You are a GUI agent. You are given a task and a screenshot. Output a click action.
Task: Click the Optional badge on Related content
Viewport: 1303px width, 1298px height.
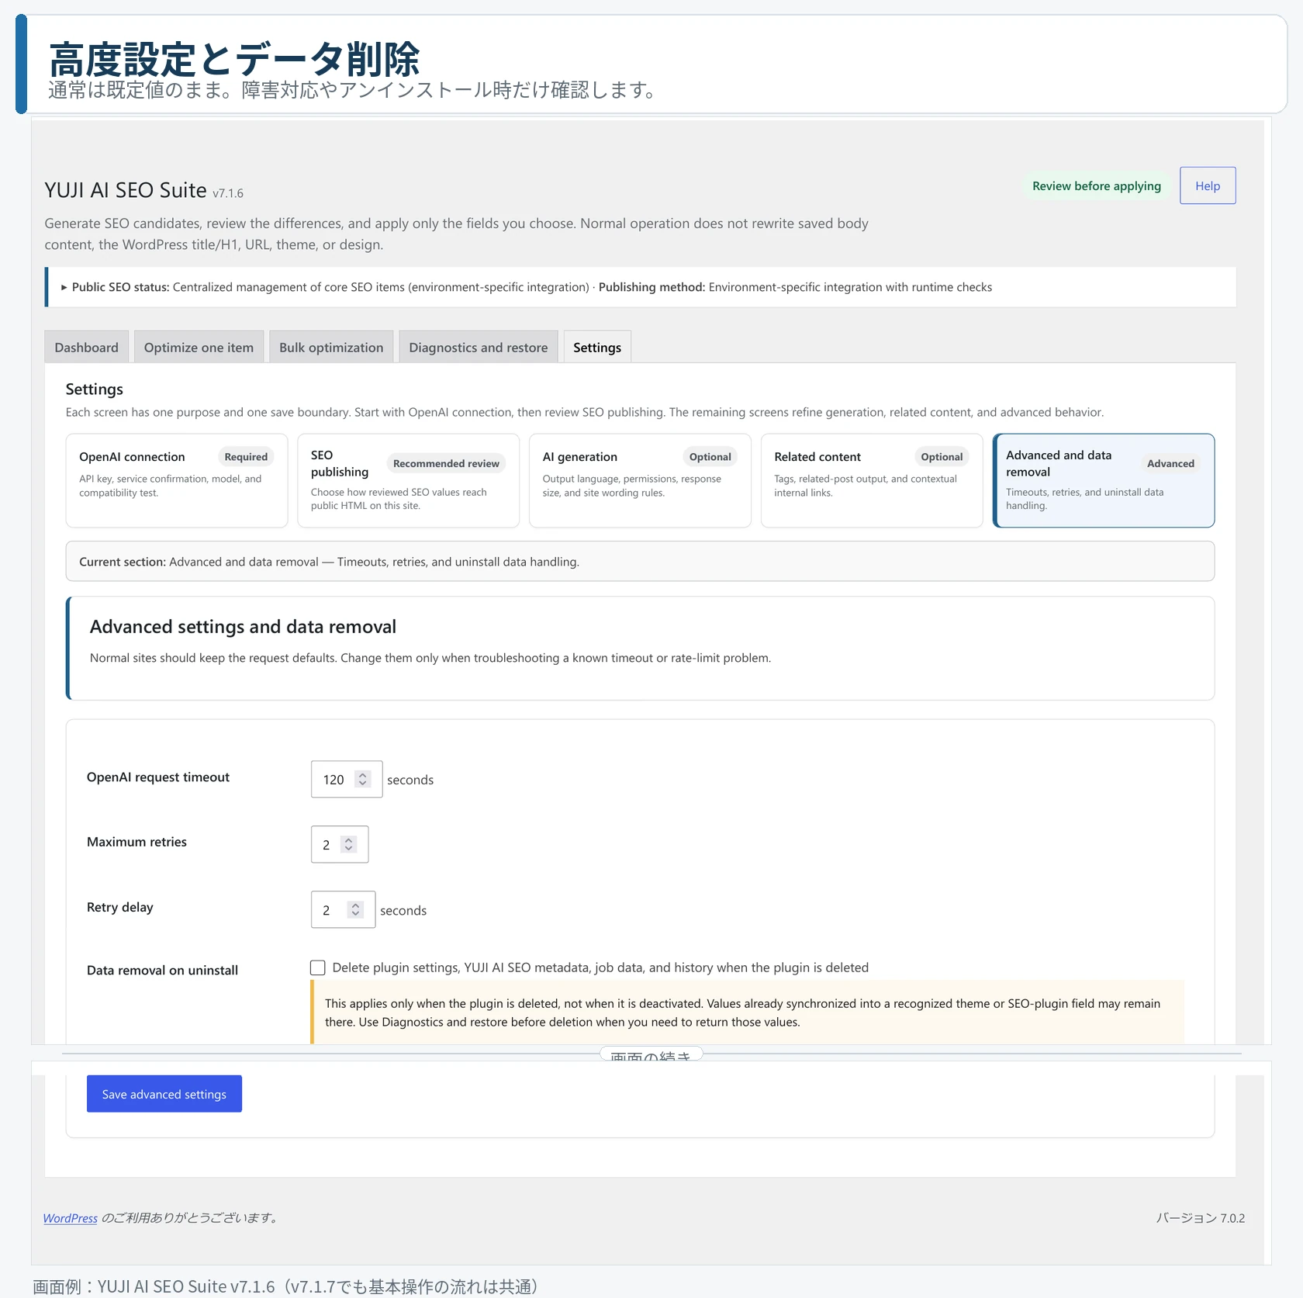point(942,457)
